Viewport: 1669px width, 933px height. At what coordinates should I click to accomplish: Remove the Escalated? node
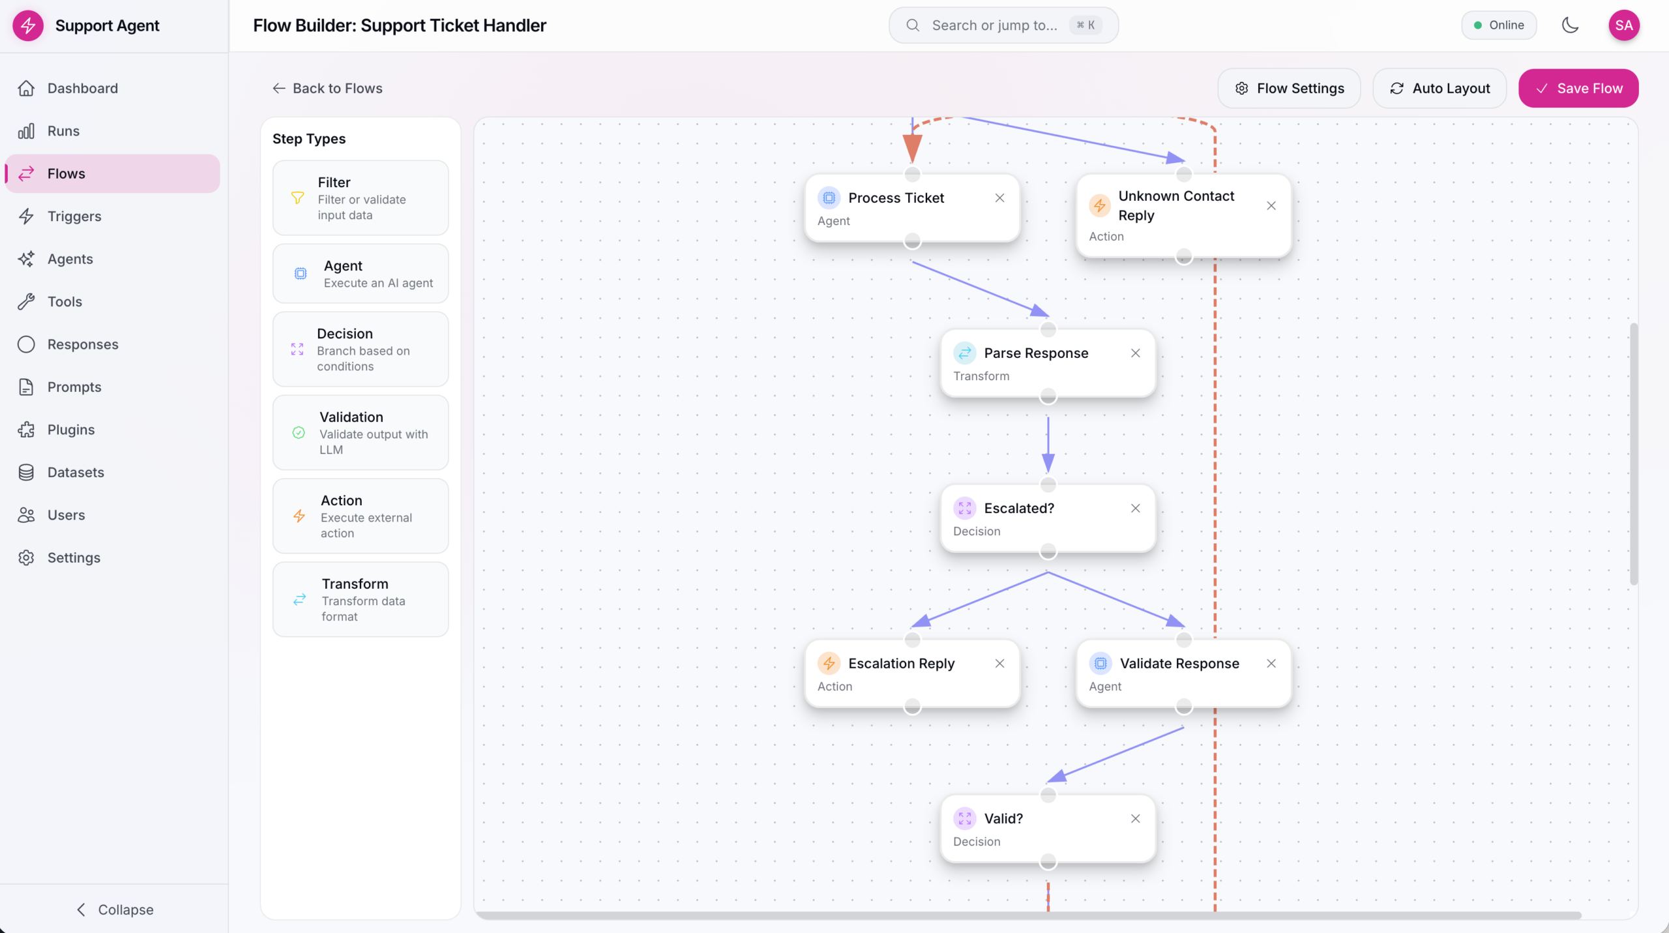coord(1135,508)
